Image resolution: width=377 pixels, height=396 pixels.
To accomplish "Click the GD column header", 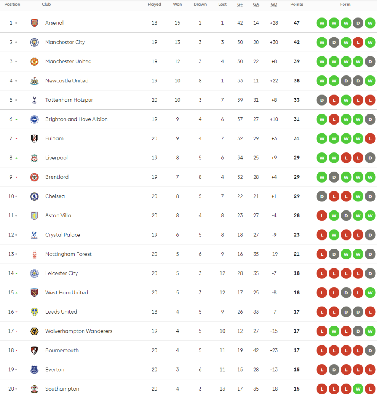I will [x=274, y=5].
